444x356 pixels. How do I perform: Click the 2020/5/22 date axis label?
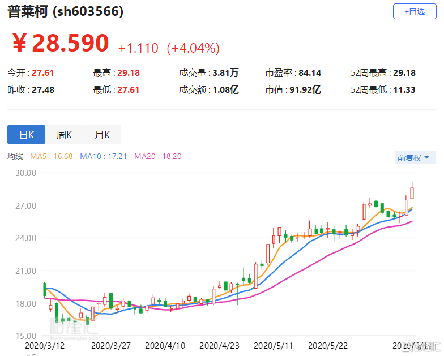(x=327, y=345)
